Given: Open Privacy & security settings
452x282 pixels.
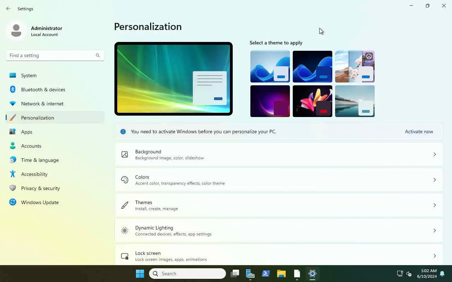Looking at the screenshot, I should point(55,188).
